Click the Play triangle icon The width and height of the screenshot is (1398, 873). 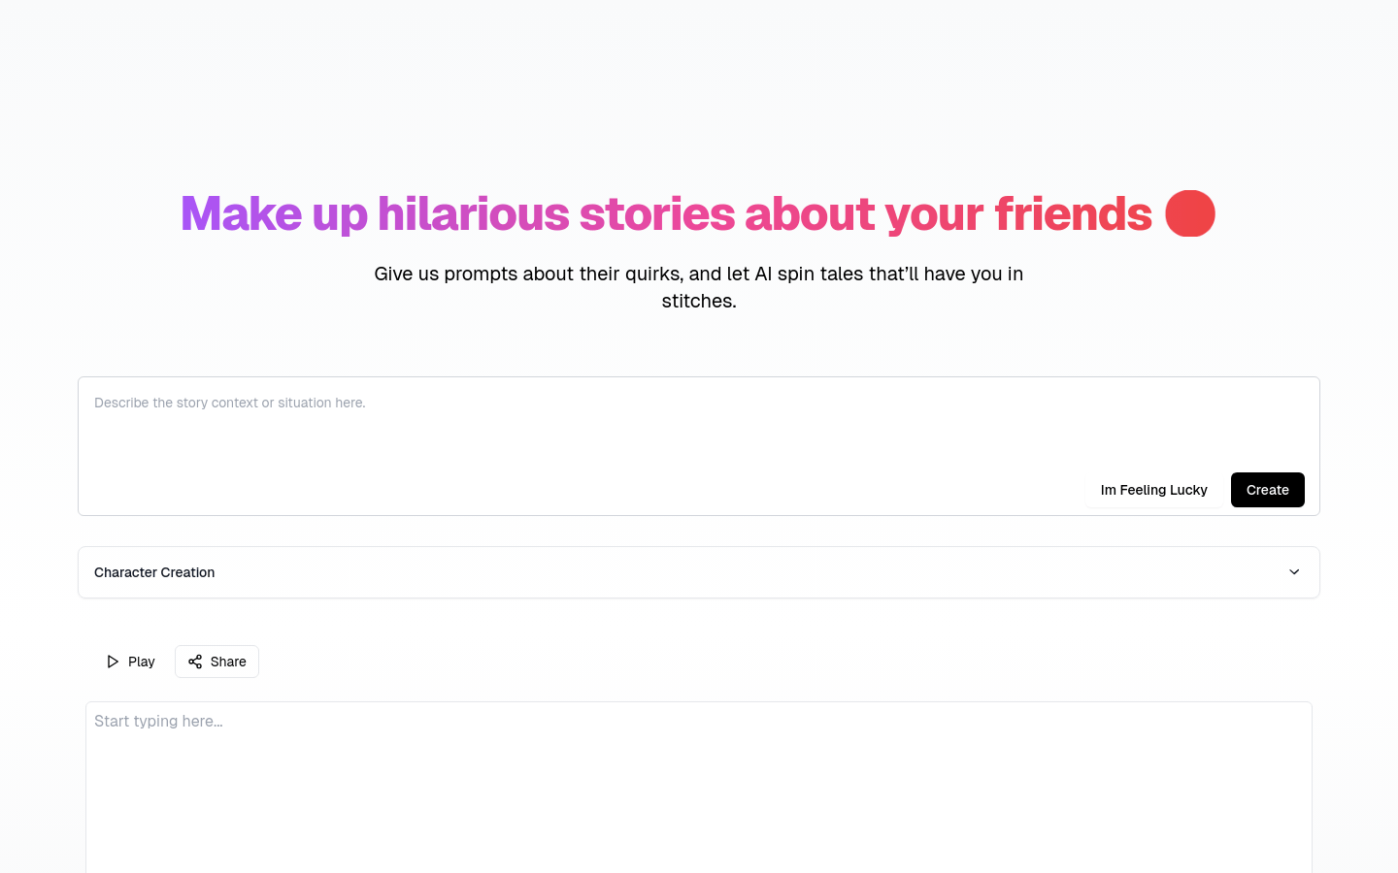[113, 662]
